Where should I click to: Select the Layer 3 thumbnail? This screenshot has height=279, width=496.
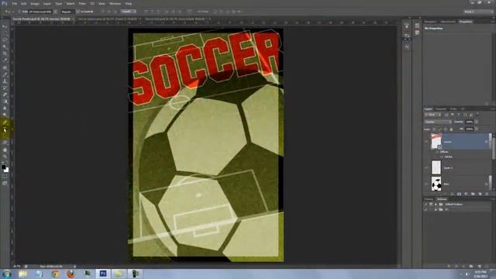tap(436, 167)
